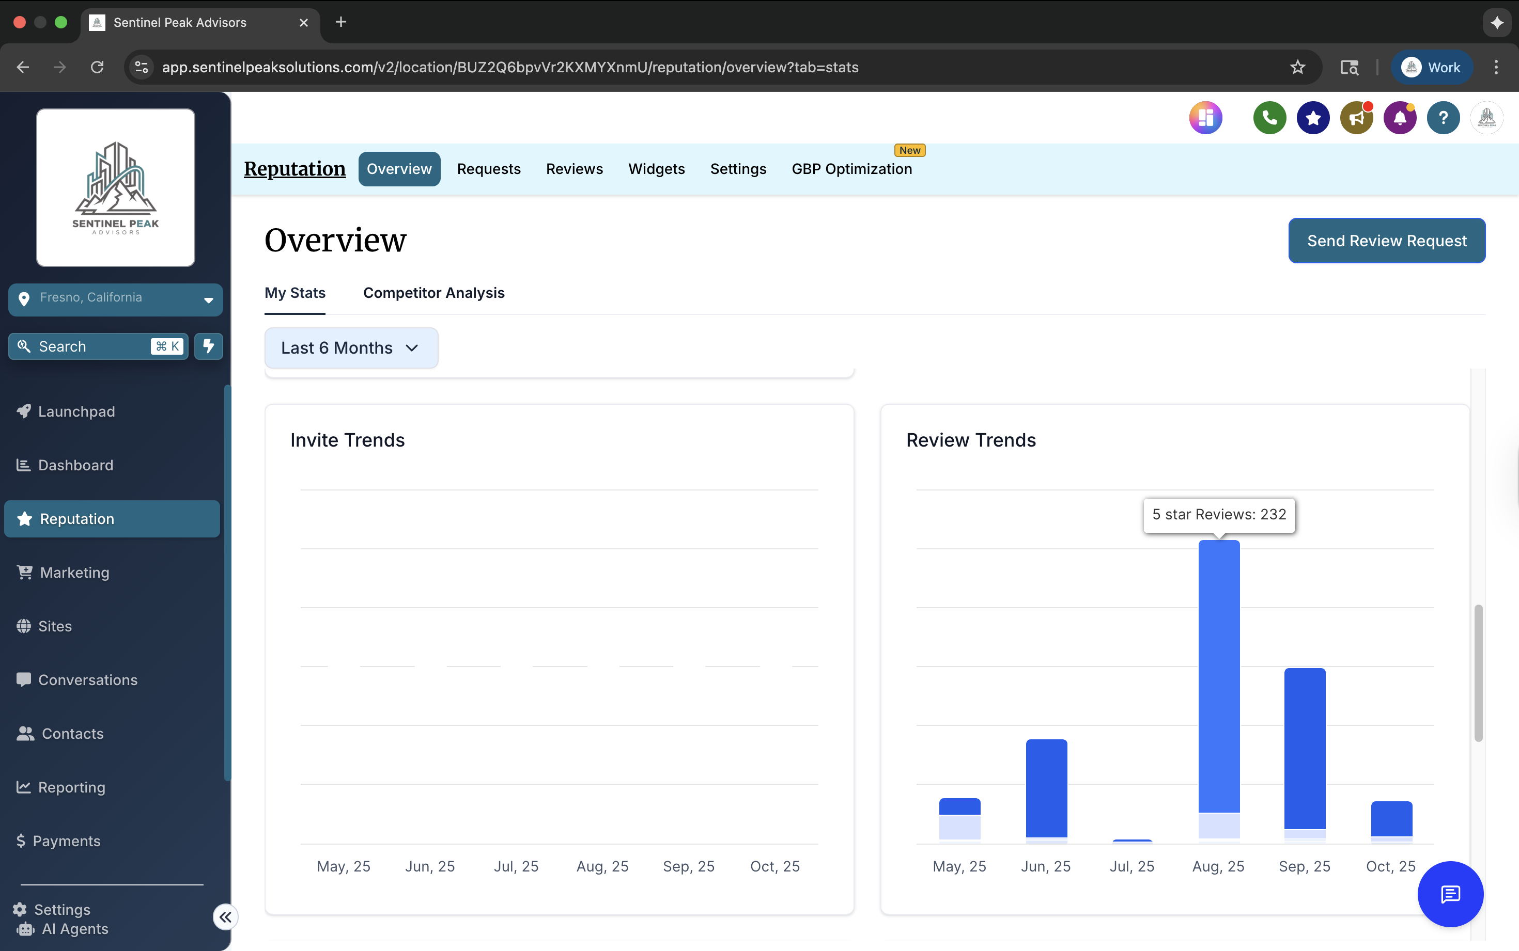This screenshot has width=1519, height=951.
Task: Switch to Competitor Analysis tab
Action: click(x=433, y=293)
